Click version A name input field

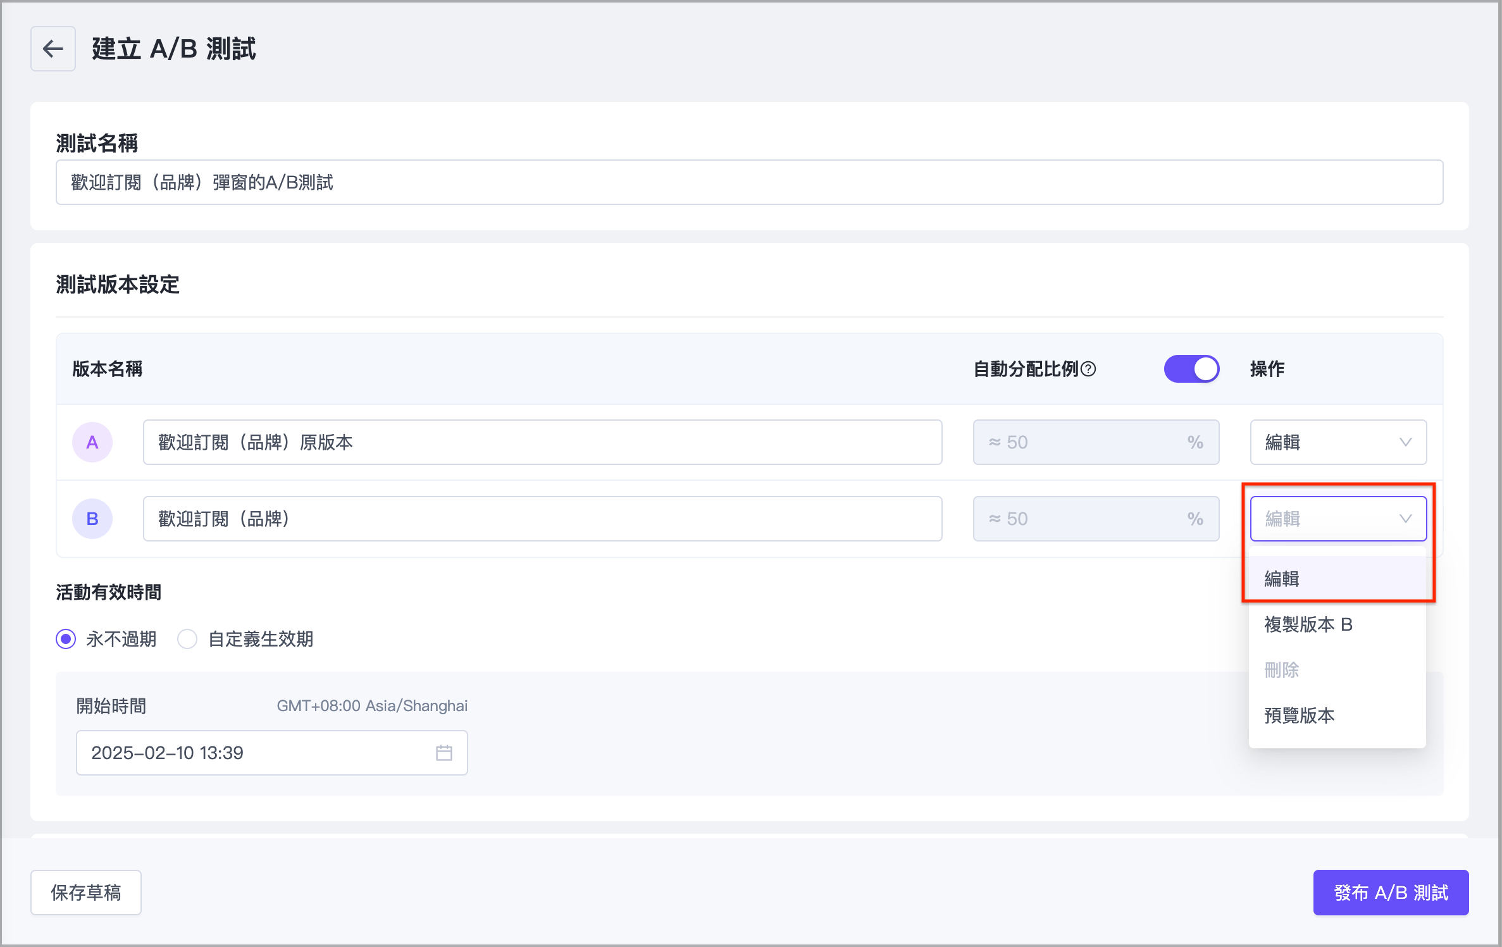(542, 442)
